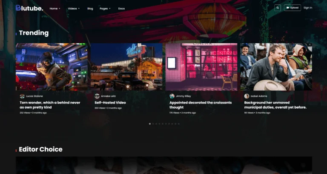This screenshot has height=174, width=327.
Task: Open the armored soldier video thumbnail
Action: coord(52,67)
